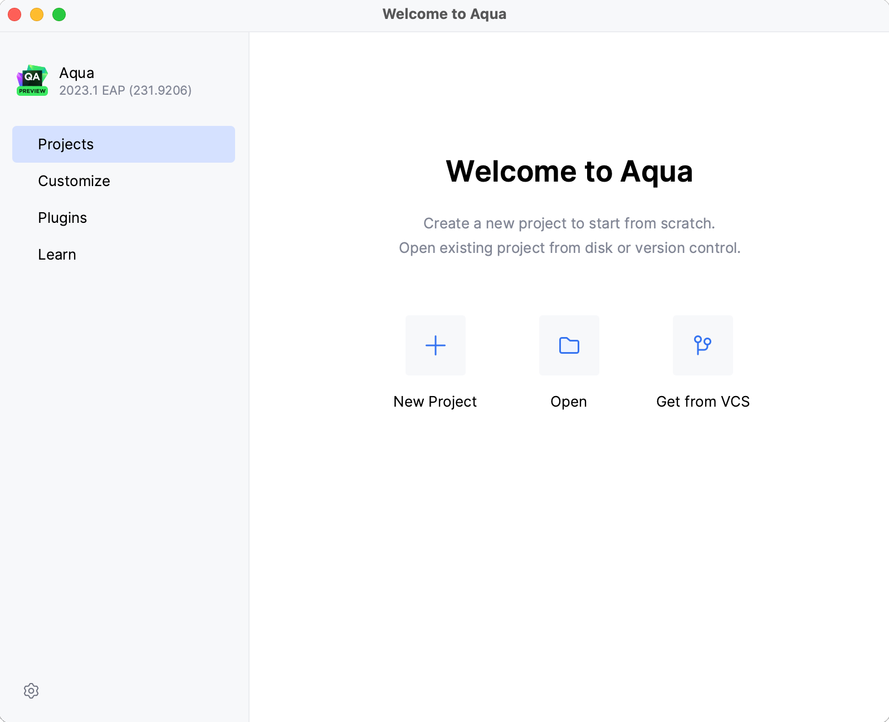Click the Open text label
889x722 pixels.
coord(569,402)
